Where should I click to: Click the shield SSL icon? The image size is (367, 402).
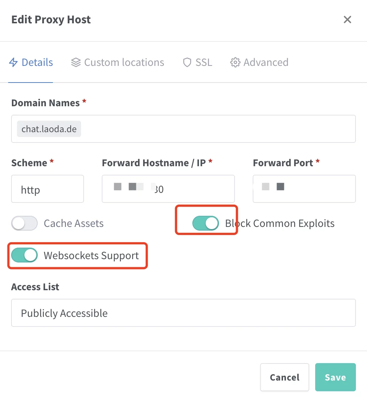187,63
